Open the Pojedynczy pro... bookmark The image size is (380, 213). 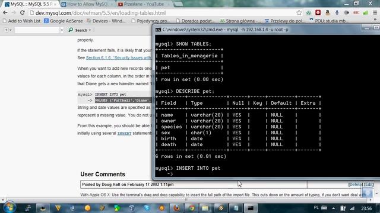151,21
